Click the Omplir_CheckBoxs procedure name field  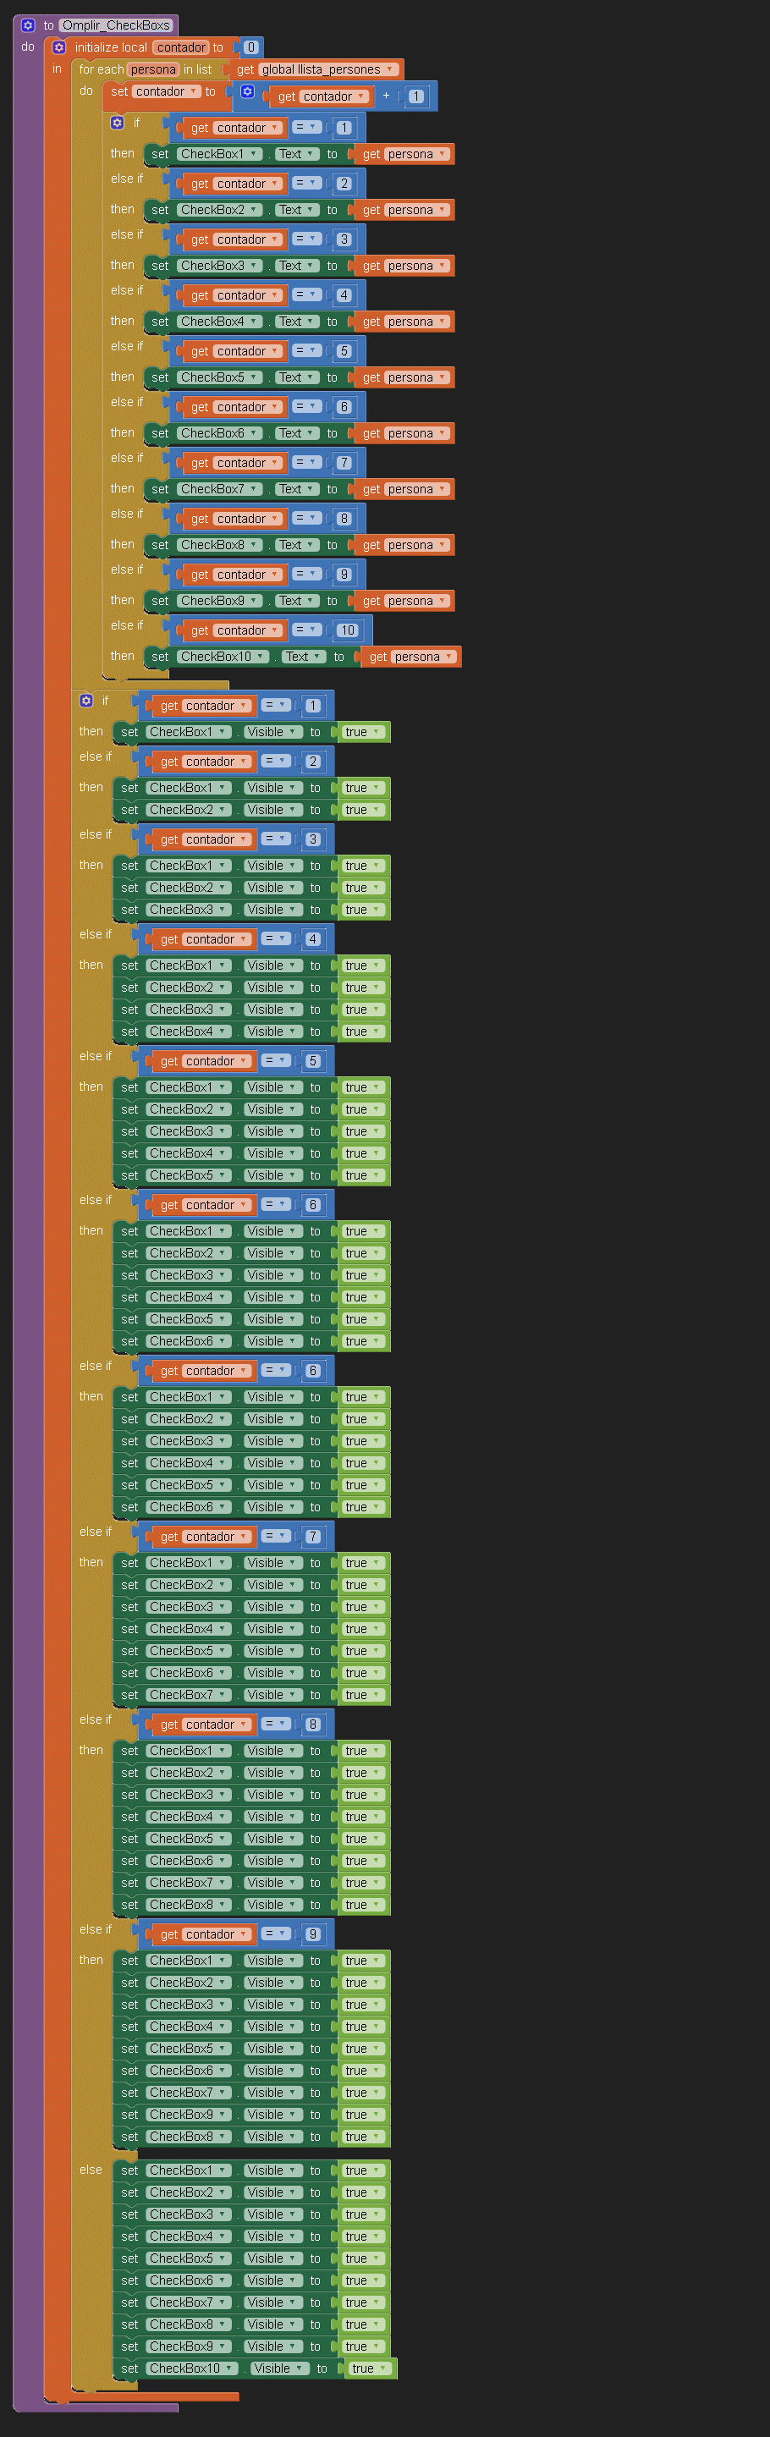coord(115,25)
